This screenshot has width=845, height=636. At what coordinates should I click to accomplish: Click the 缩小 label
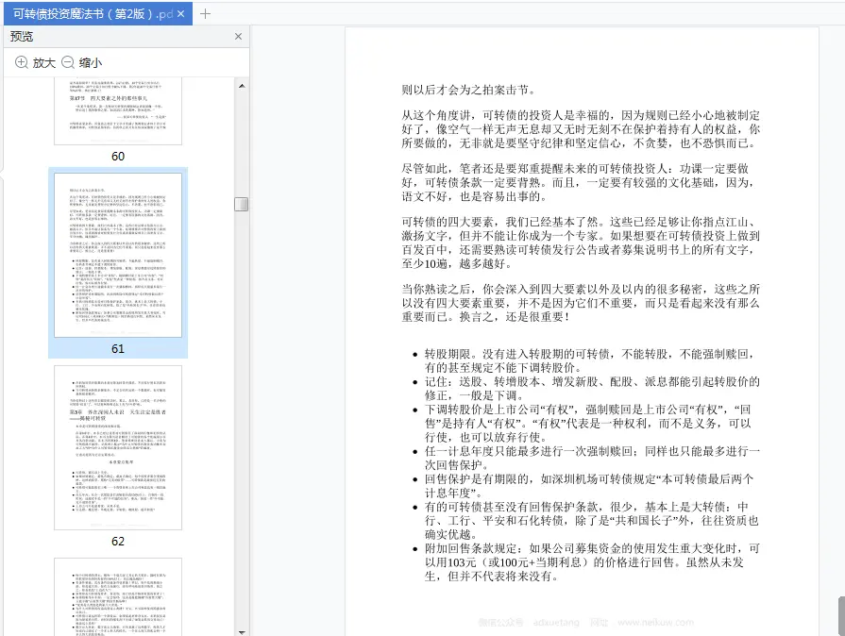[x=91, y=63]
